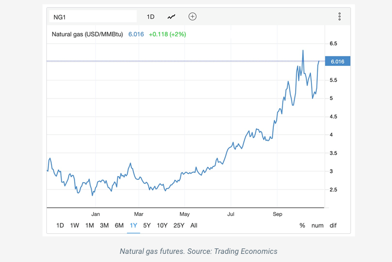Select the 6M time range
The height and width of the screenshot is (262, 392).
[x=119, y=226]
